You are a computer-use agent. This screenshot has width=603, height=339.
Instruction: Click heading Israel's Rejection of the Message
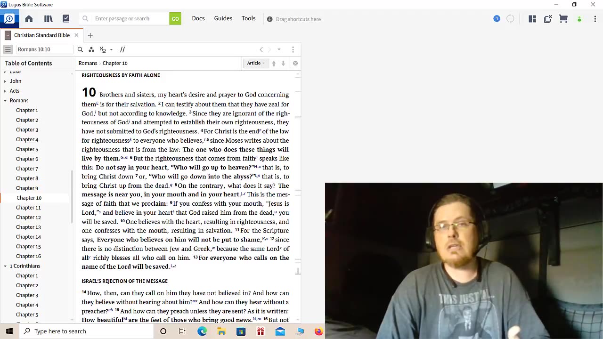pyautogui.click(x=124, y=281)
